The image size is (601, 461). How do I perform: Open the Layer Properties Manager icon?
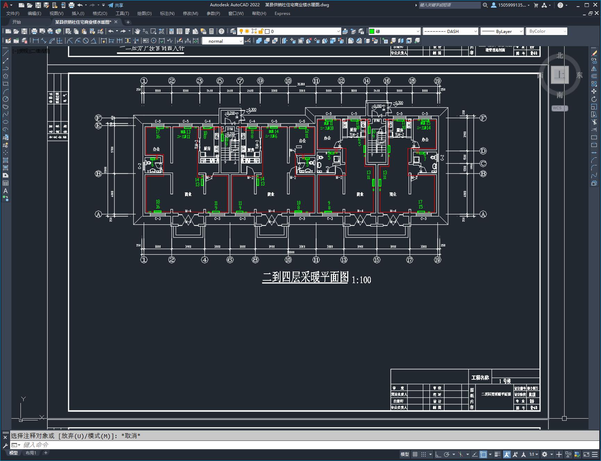pos(233,31)
